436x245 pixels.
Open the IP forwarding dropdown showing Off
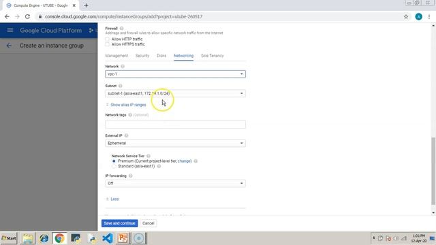pos(176,183)
